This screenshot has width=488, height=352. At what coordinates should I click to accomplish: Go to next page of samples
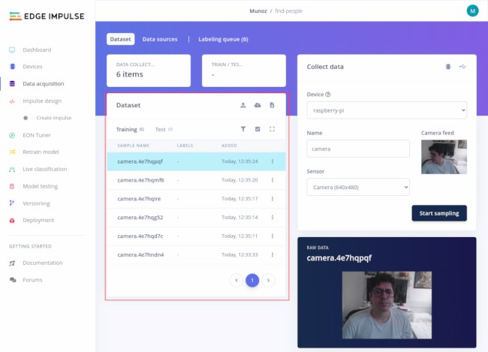(269, 280)
